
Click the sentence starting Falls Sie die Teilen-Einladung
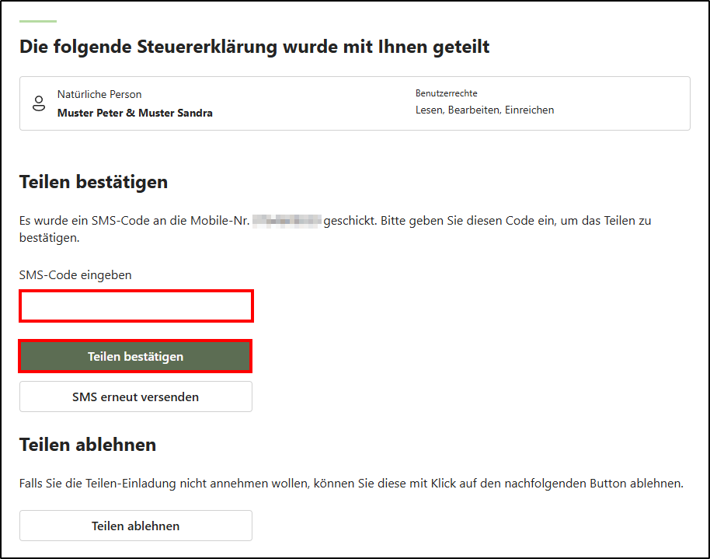(x=350, y=484)
